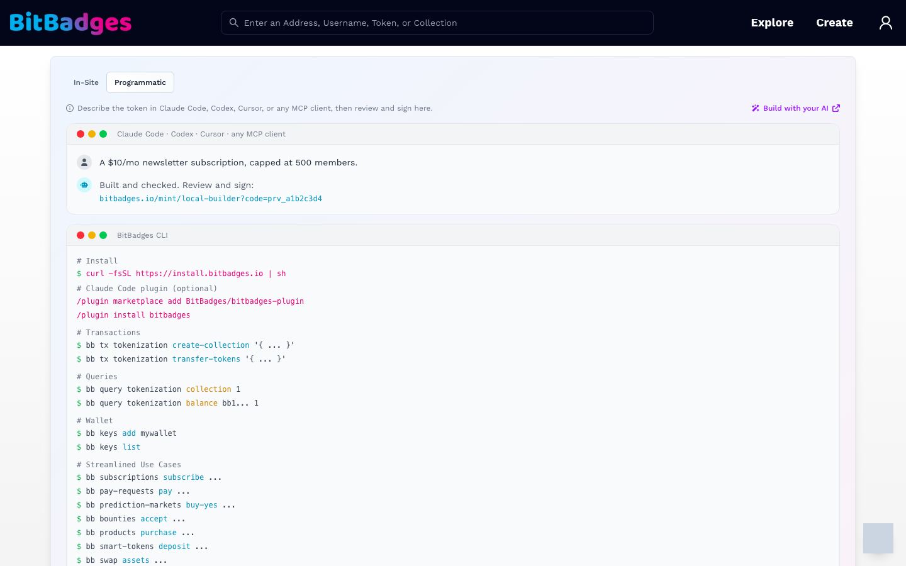Click the 'balance' query command line
The width and height of the screenshot is (906, 566).
(x=167, y=403)
